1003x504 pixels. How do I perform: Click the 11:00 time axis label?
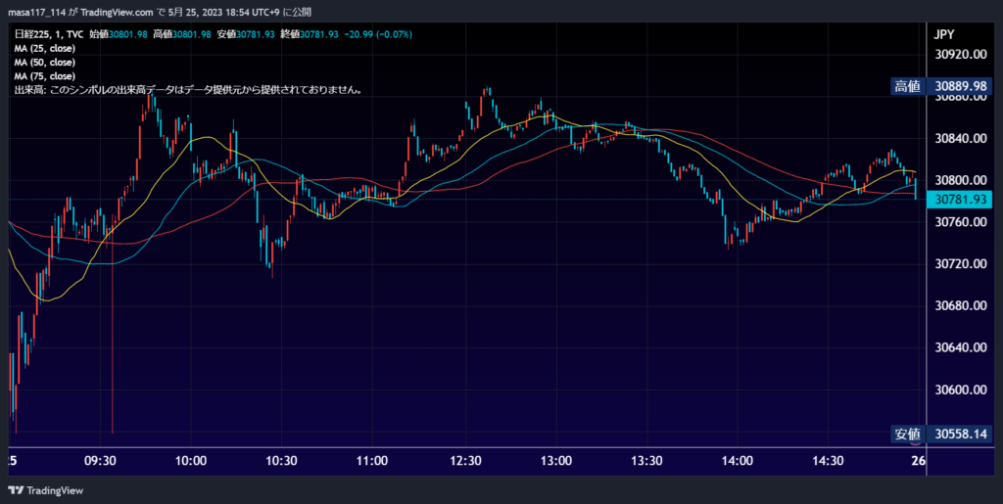tap(373, 460)
